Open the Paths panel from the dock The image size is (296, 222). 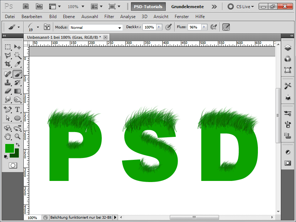[288, 70]
